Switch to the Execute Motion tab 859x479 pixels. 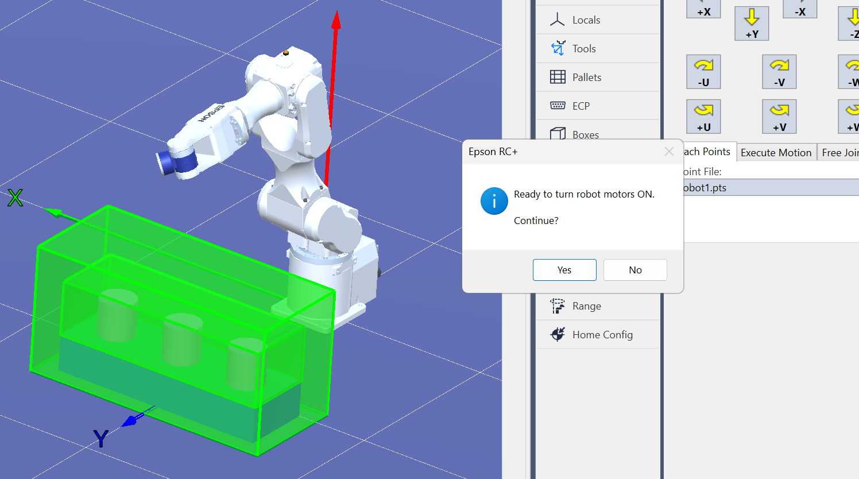pos(776,153)
